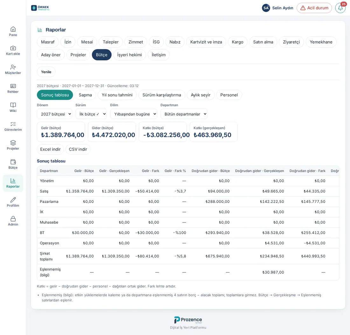Screen dimensions: 350x335
Task: Expand the Departman Bütün departmanlar dropdown
Action: [x=184, y=114]
